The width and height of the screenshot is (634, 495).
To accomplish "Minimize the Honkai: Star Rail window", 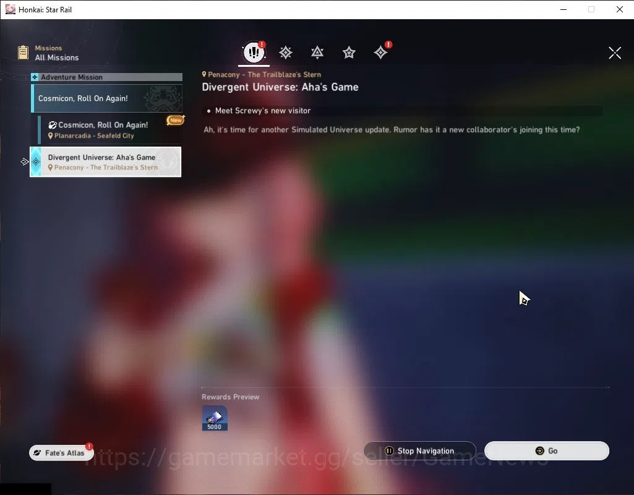I will click(x=563, y=9).
